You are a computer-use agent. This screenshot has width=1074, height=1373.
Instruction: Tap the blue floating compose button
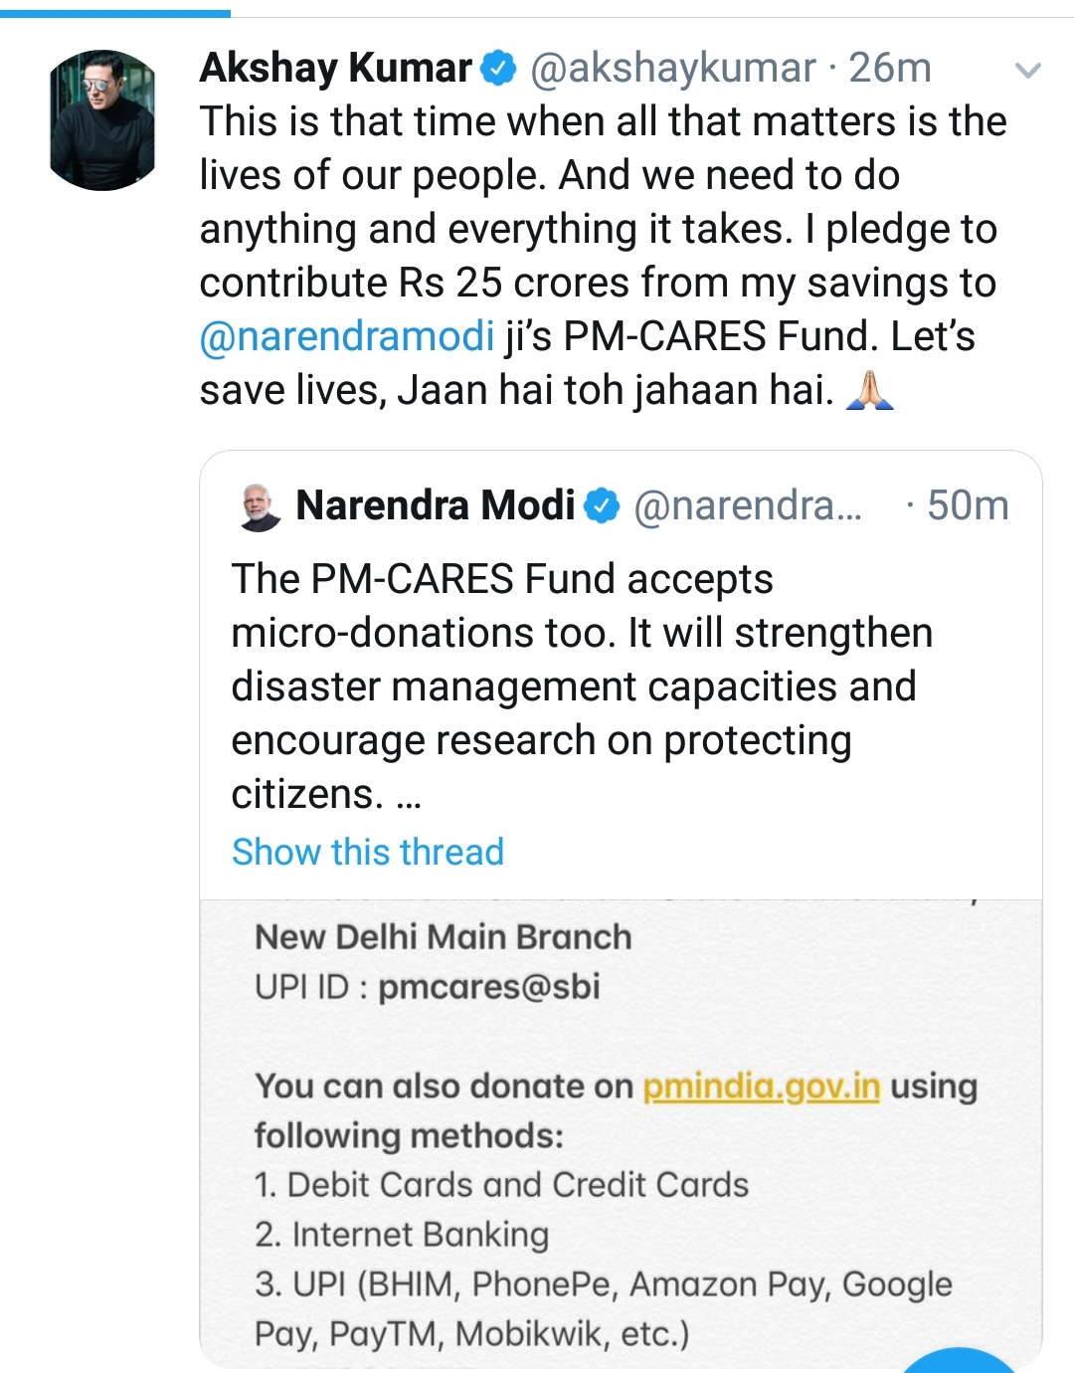tap(961, 1361)
